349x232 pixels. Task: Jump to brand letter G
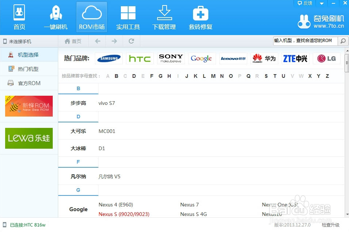[160, 76]
